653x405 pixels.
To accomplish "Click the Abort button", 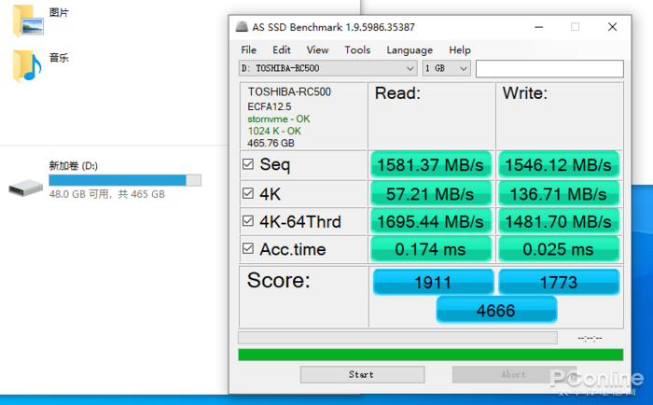I will click(x=514, y=374).
